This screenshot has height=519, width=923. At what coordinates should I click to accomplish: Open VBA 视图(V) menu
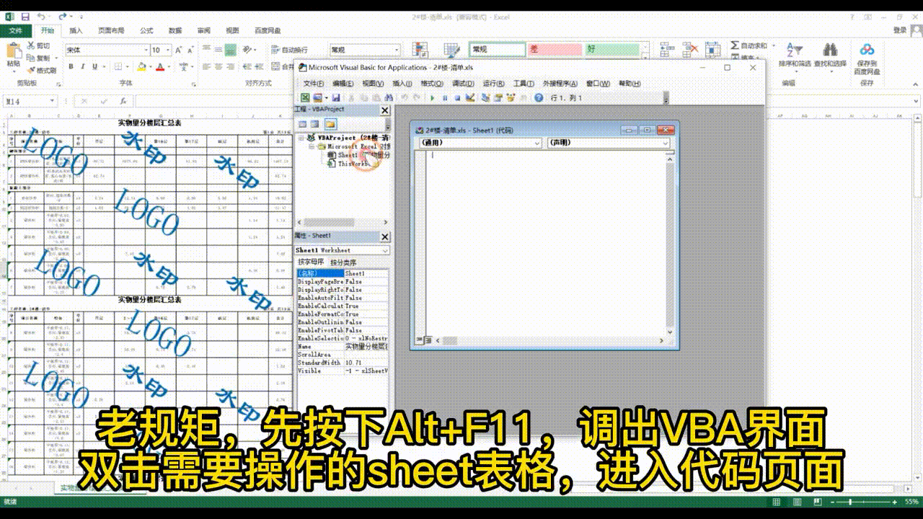[x=373, y=84]
